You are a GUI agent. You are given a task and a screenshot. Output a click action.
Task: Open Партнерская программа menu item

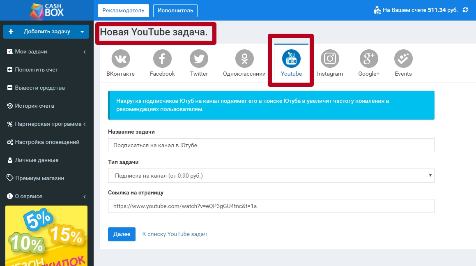click(47, 124)
